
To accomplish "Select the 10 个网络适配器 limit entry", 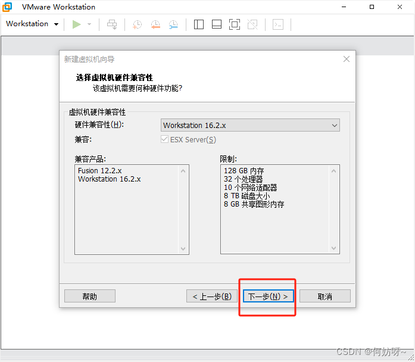I will pyautogui.click(x=251, y=188).
